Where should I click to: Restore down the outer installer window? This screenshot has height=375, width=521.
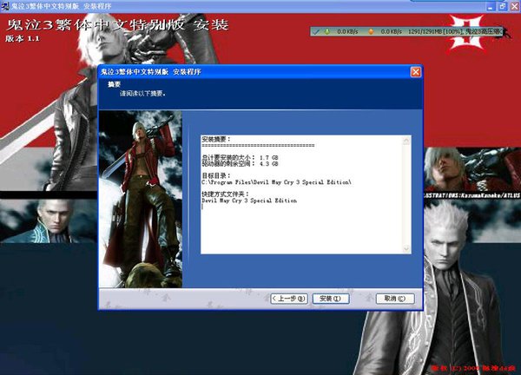503,6
